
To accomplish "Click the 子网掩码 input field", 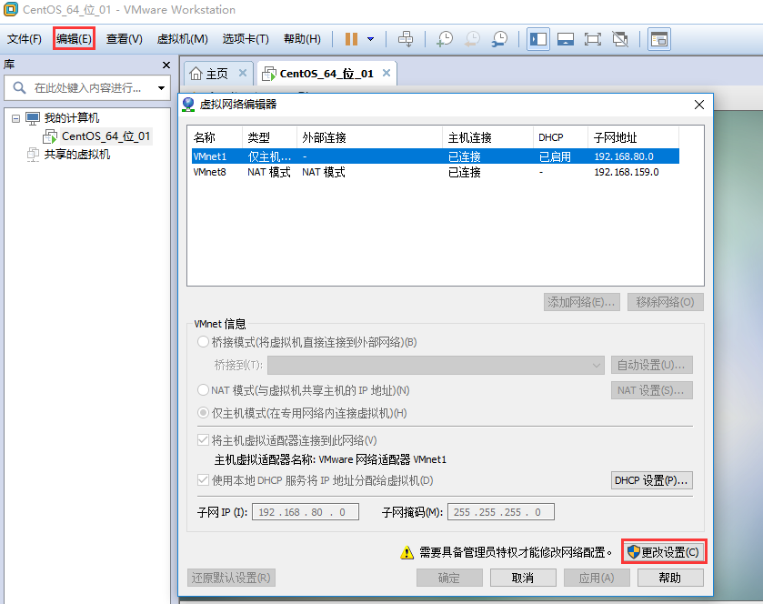I will (x=501, y=512).
